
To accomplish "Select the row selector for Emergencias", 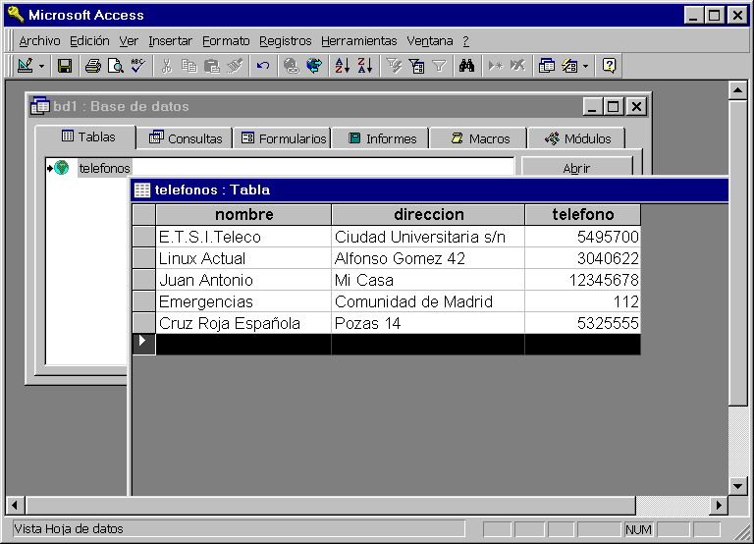I will pos(143,301).
